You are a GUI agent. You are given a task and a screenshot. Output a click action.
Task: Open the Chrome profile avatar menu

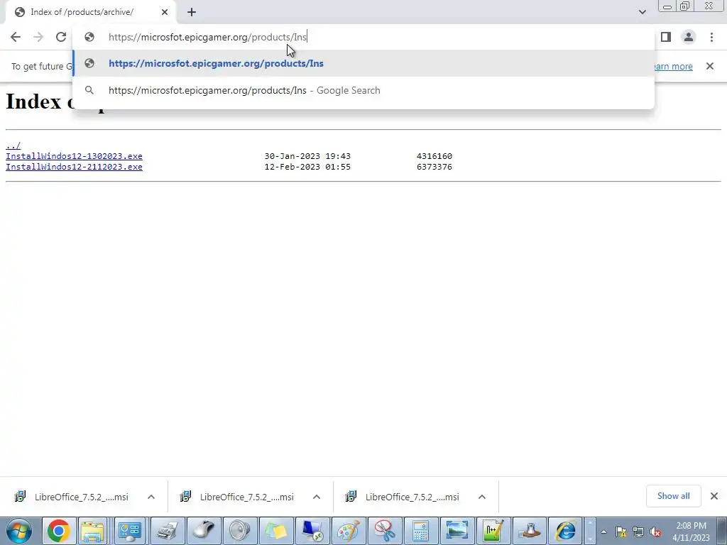click(689, 37)
